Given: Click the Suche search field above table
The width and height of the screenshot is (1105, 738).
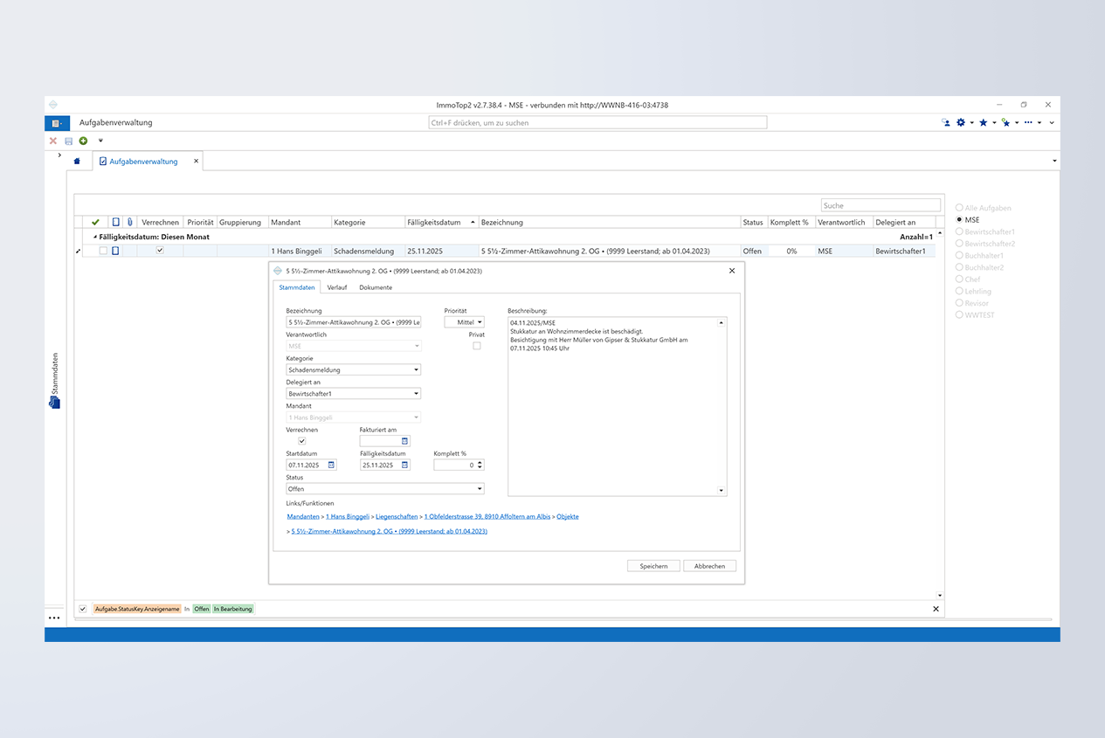Looking at the screenshot, I should (881, 205).
